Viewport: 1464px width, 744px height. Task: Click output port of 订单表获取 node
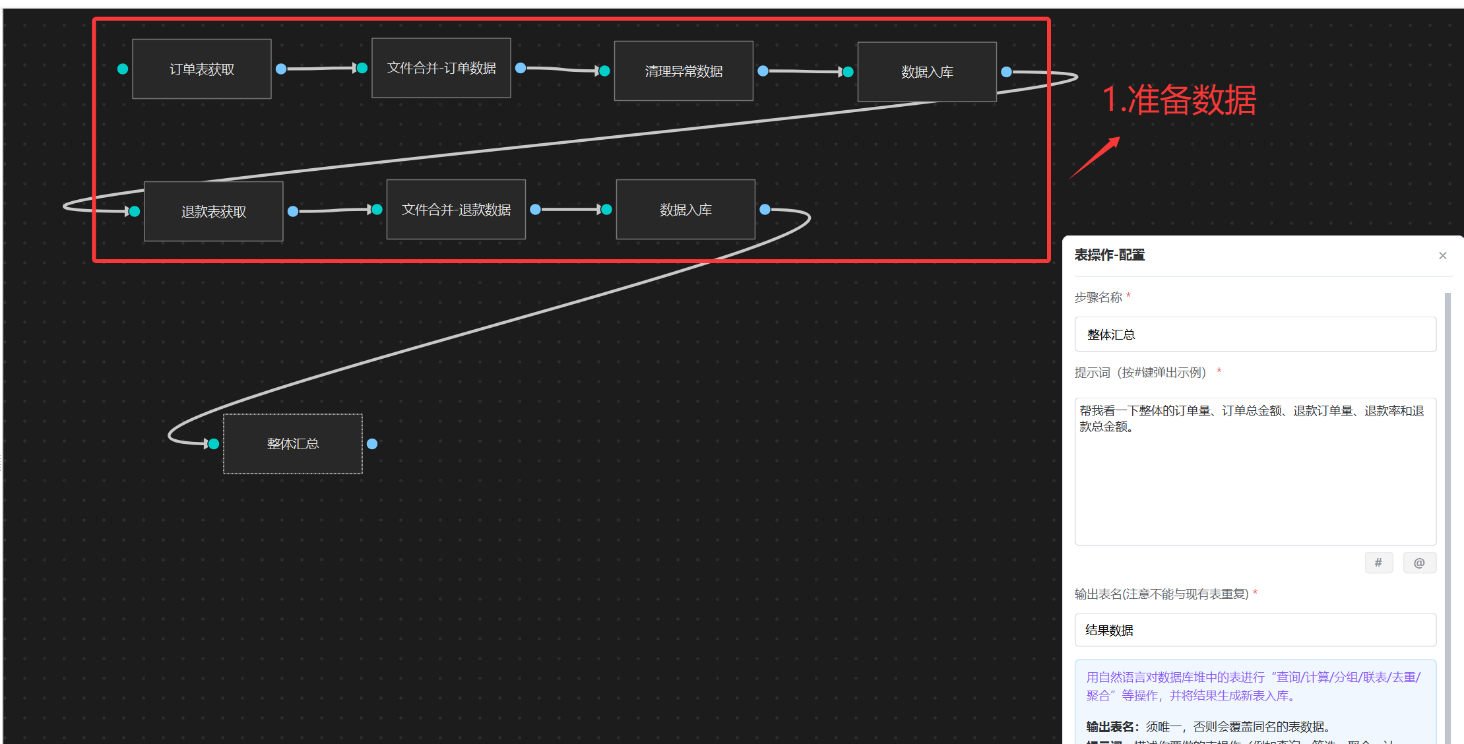281,69
